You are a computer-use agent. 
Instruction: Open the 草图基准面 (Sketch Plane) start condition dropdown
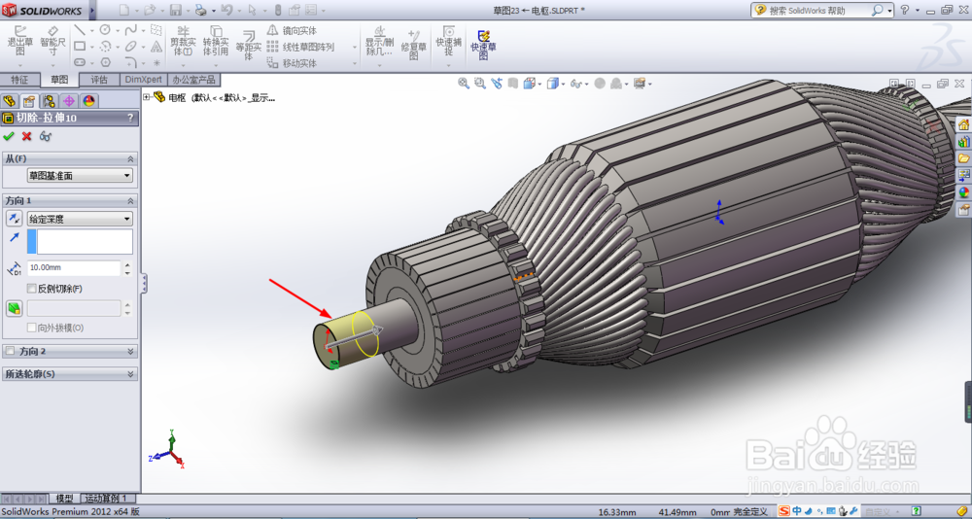click(80, 176)
